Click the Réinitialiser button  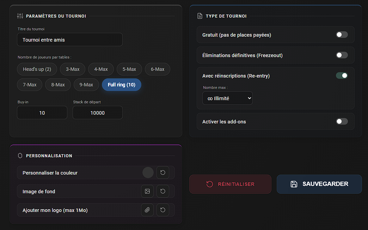[x=230, y=184]
